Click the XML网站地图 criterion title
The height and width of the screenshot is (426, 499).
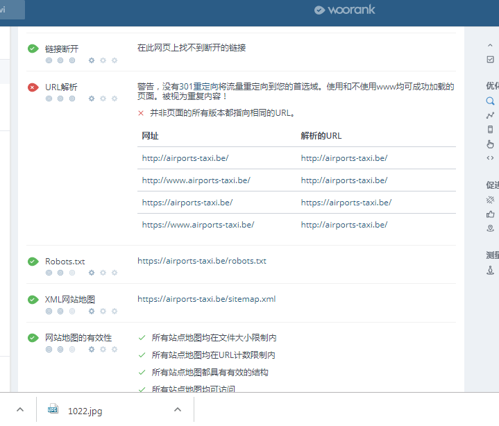click(x=70, y=300)
